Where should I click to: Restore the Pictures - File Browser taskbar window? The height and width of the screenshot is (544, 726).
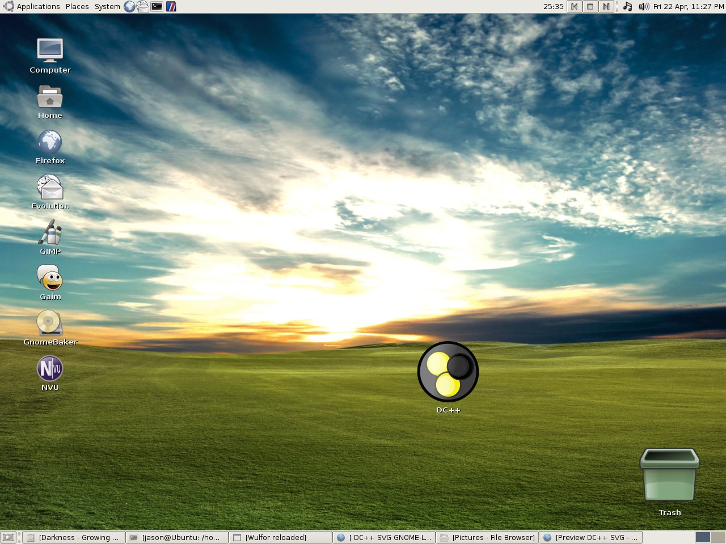[487, 538]
